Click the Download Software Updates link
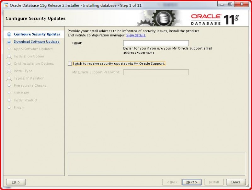 (37, 41)
